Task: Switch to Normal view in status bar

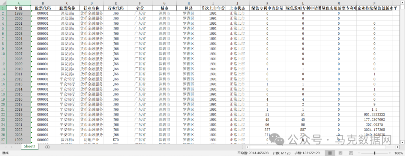Action: click(330, 153)
